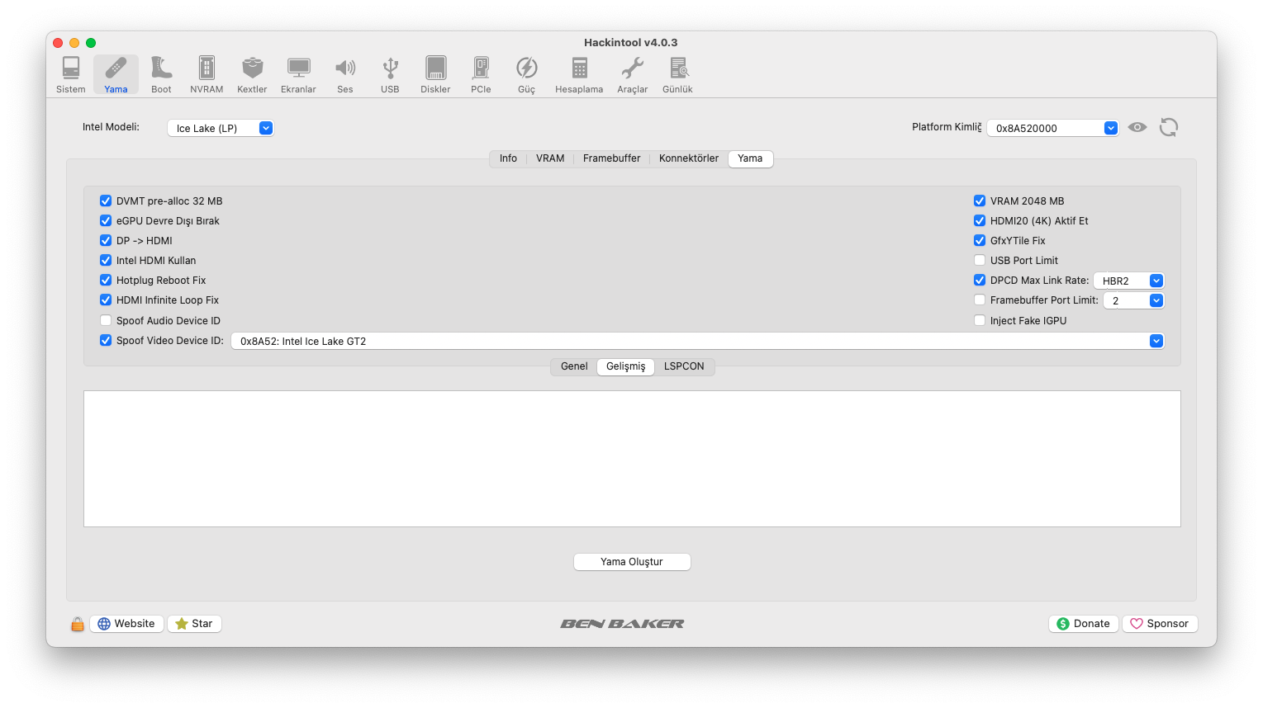
Task: Open the Boot section icon
Action: (161, 74)
